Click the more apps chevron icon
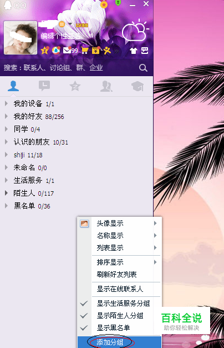224x348 pixels. point(117,51)
